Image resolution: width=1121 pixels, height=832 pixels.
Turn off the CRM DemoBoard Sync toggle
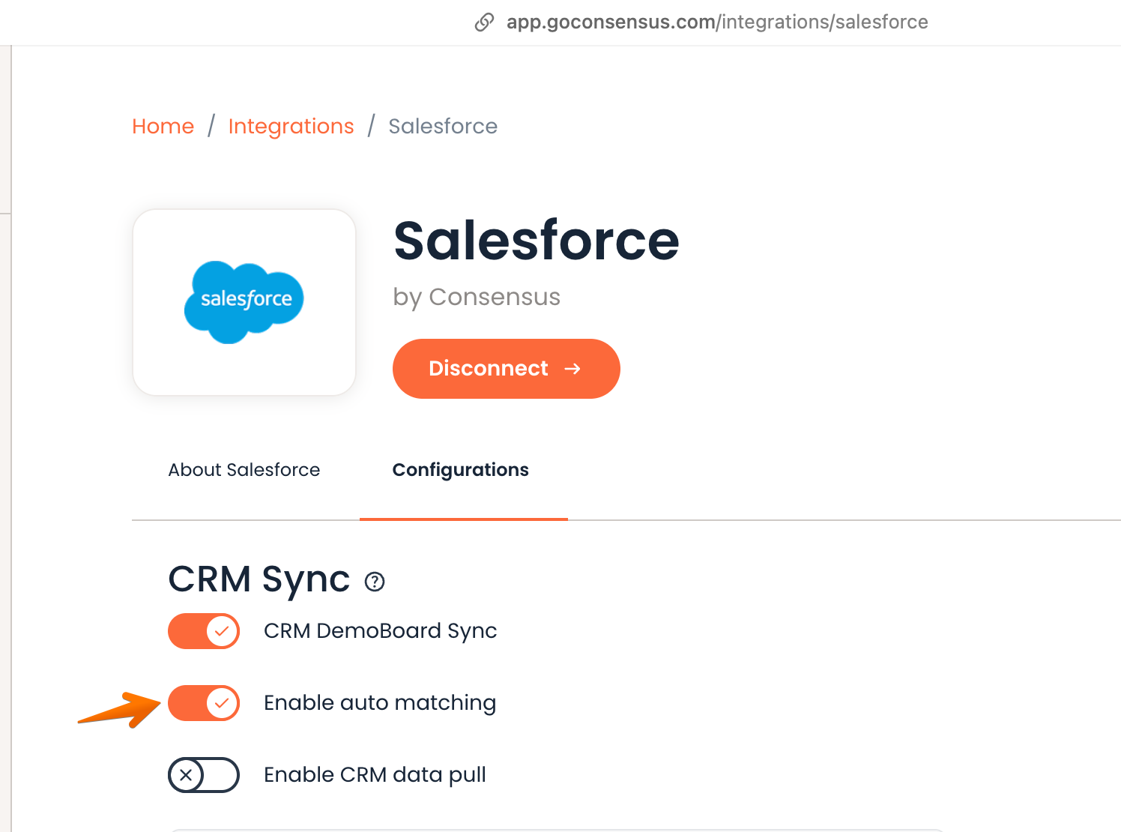coord(204,631)
